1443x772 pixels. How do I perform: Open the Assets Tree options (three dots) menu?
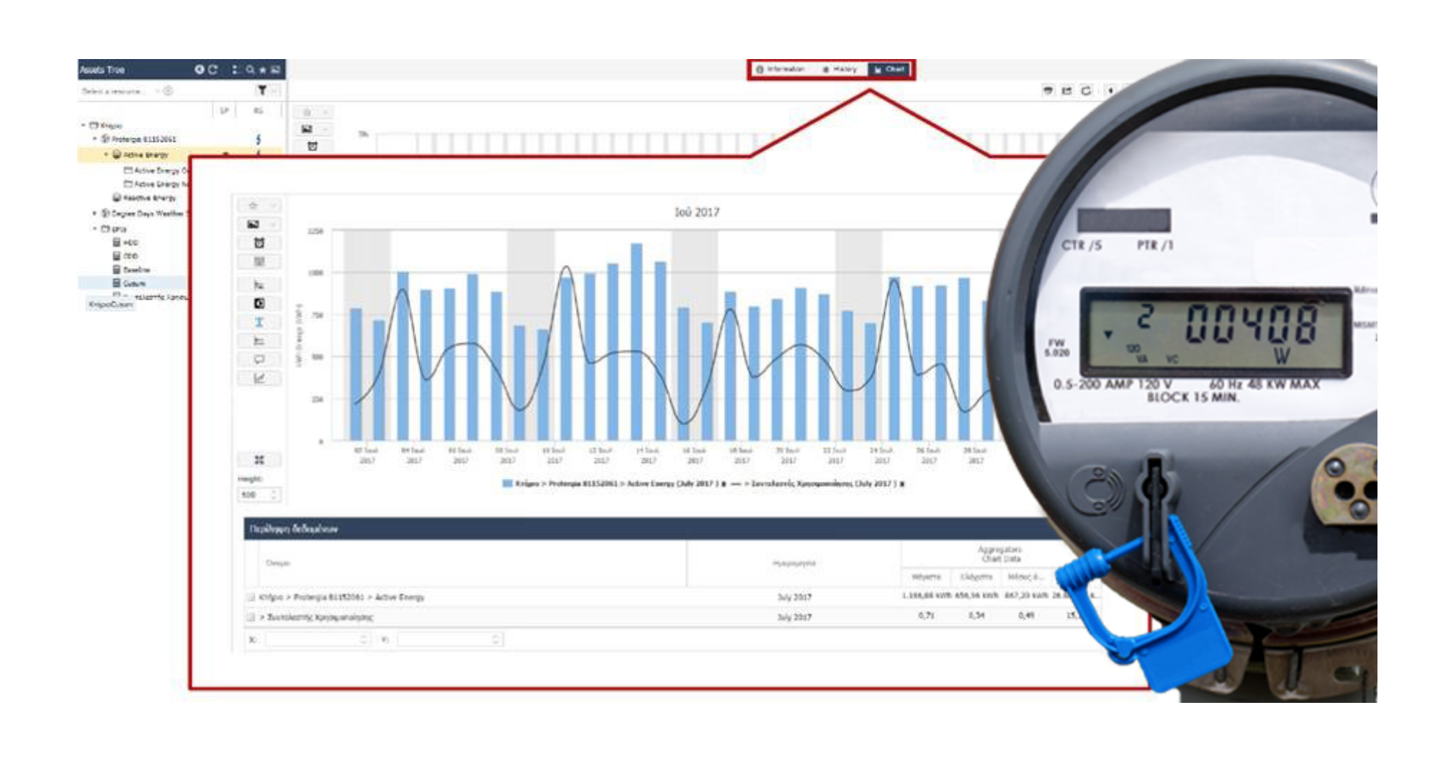235,70
